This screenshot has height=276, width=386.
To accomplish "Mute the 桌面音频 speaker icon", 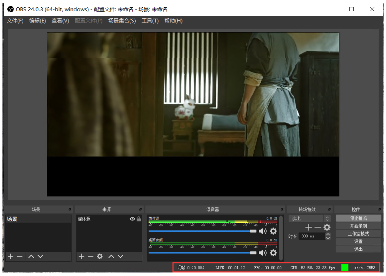I will click(263, 253).
